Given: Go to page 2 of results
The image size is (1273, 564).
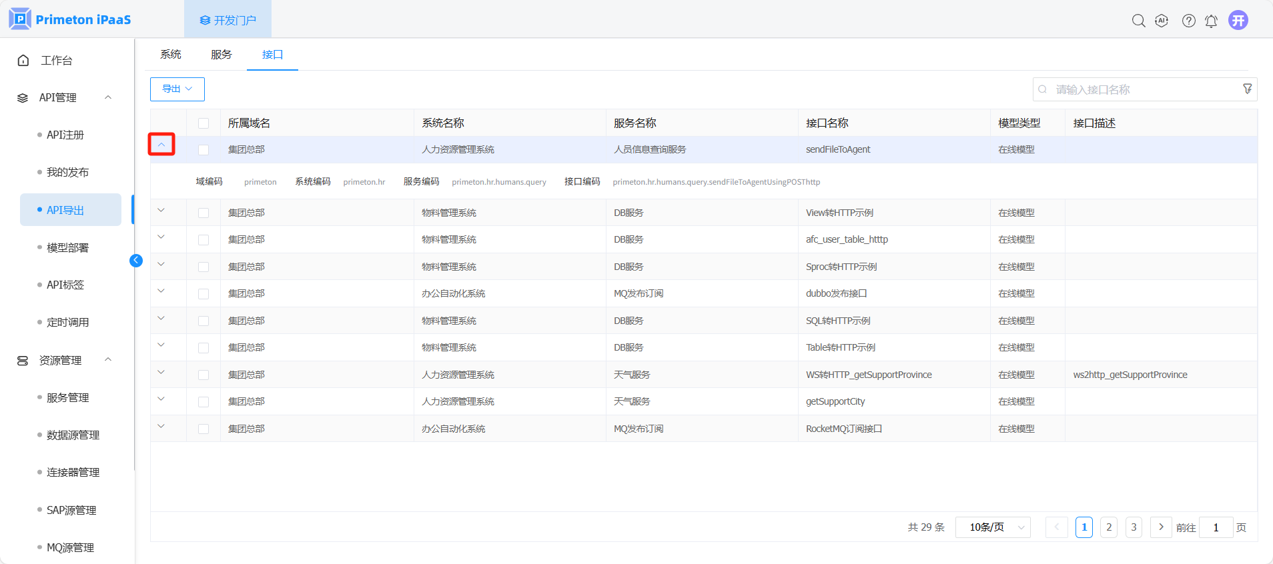Looking at the screenshot, I should coord(1108,527).
